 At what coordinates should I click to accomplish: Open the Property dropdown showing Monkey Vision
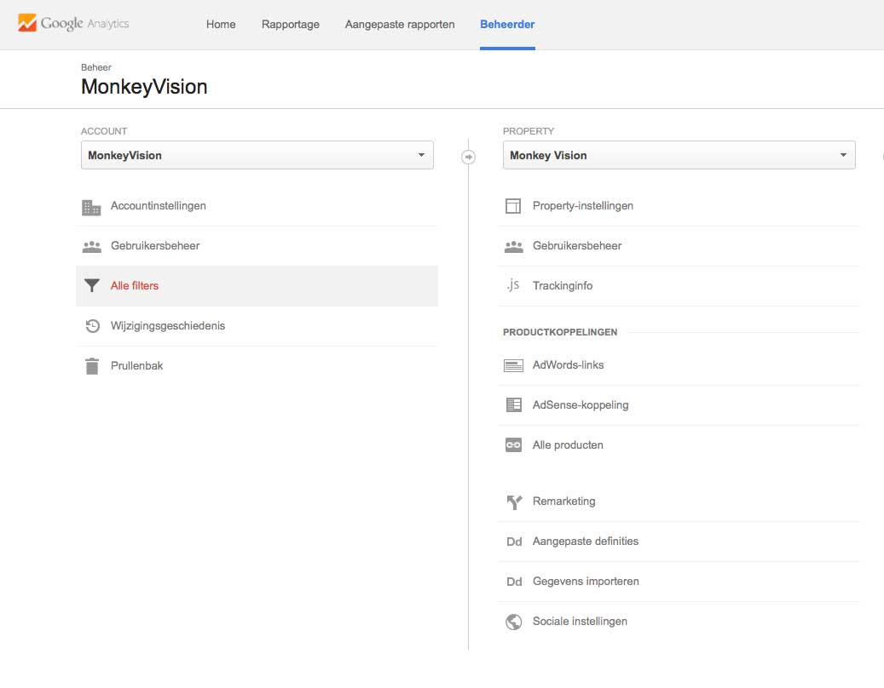click(679, 155)
